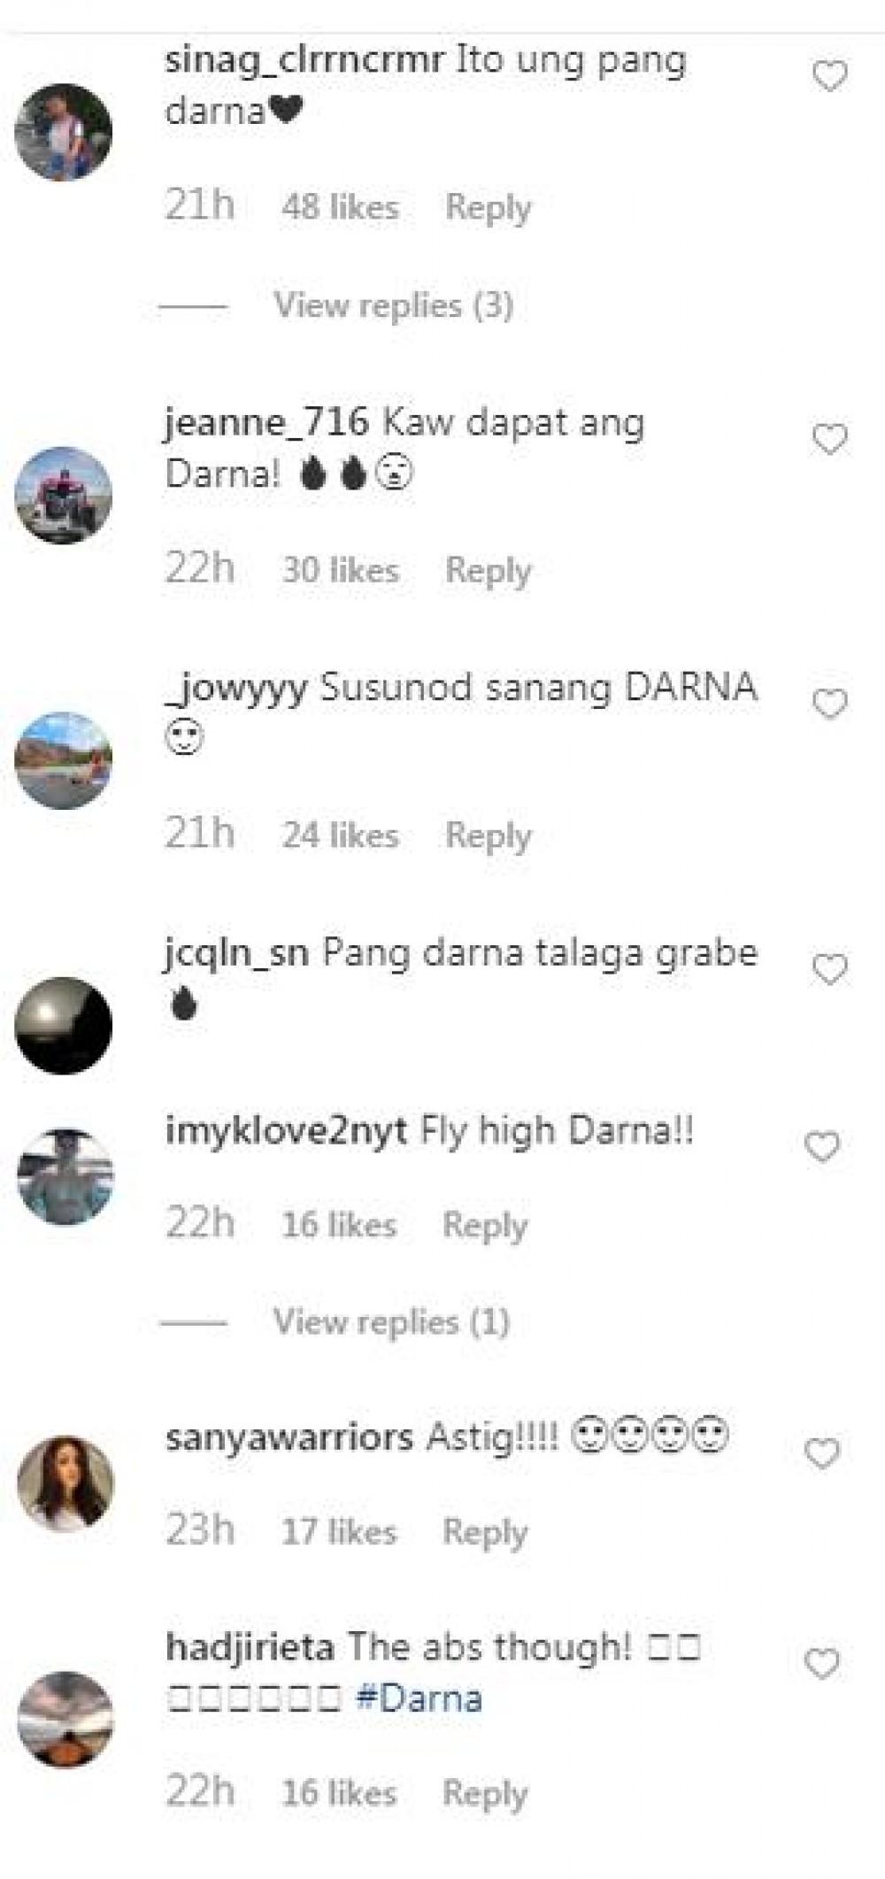Tap the heart beside _jowyyy's comment
Image resolution: width=885 pixels, height=1879 pixels.
click(x=829, y=704)
